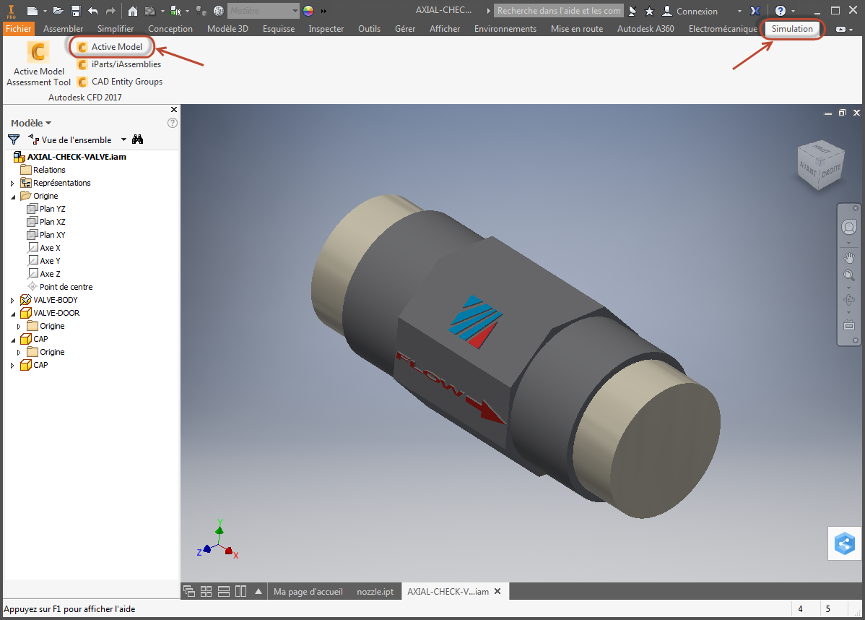Open the Environnements ribbon tab
865x620 pixels.
tap(505, 29)
